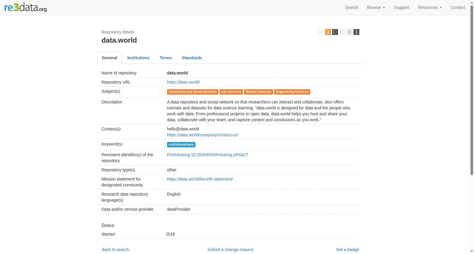
Task: Click the faded 'pi' persistent identifier icon
Action: tap(342, 32)
